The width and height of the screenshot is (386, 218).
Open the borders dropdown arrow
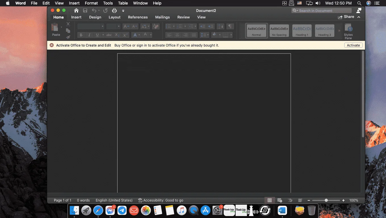pyautogui.click(x=231, y=35)
